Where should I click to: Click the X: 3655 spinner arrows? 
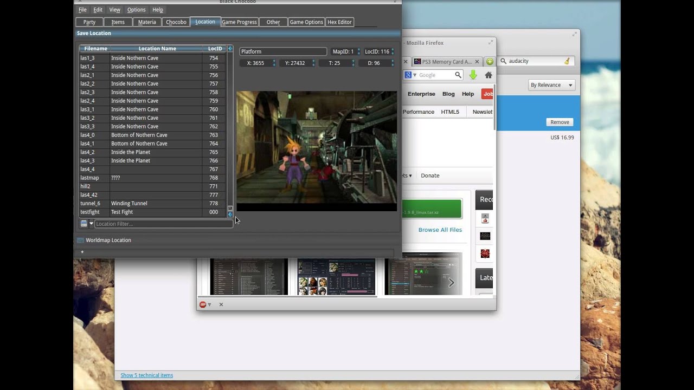click(274, 63)
